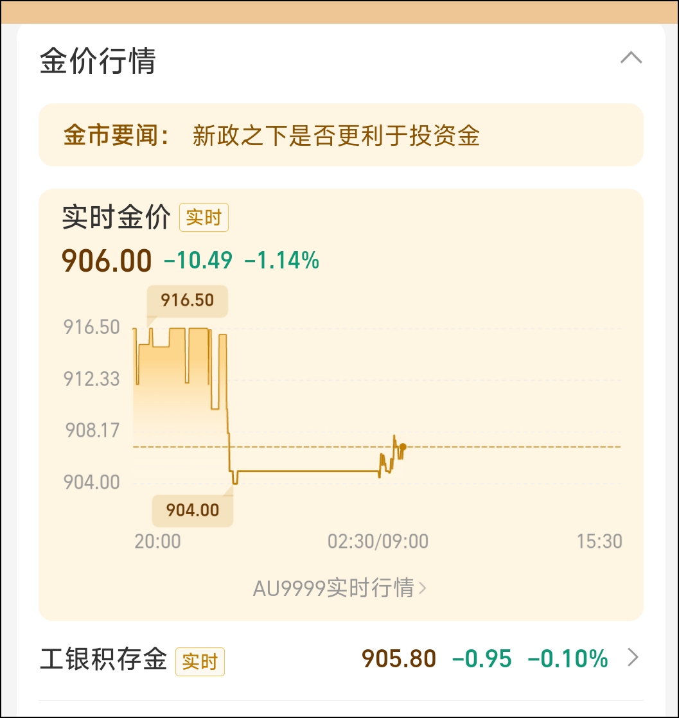
Task: Click the 20:00 time axis label
Action: click(157, 541)
